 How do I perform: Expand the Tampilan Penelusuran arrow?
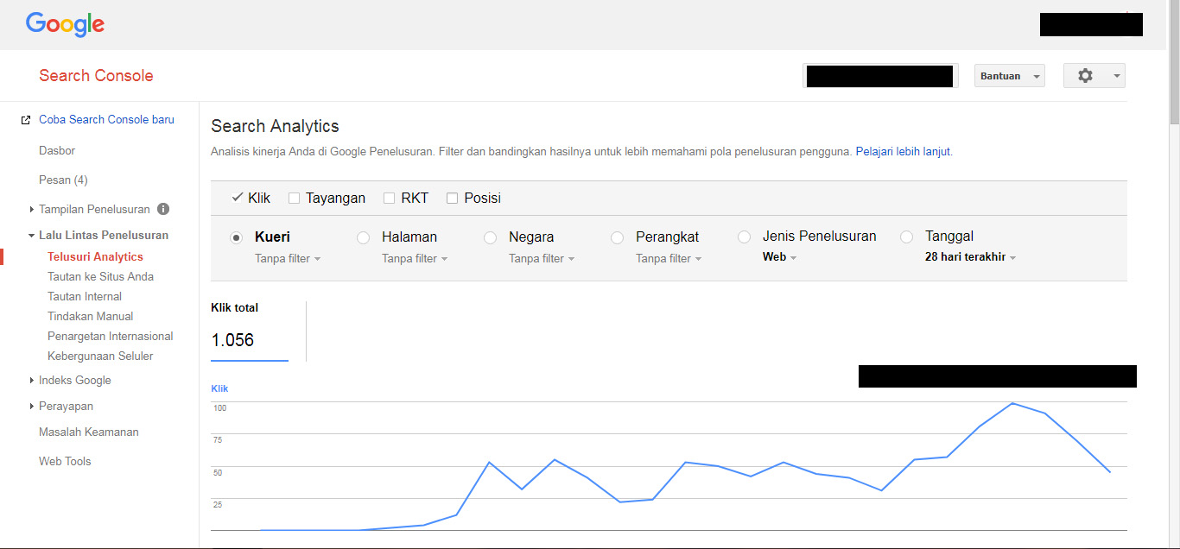[x=32, y=209]
